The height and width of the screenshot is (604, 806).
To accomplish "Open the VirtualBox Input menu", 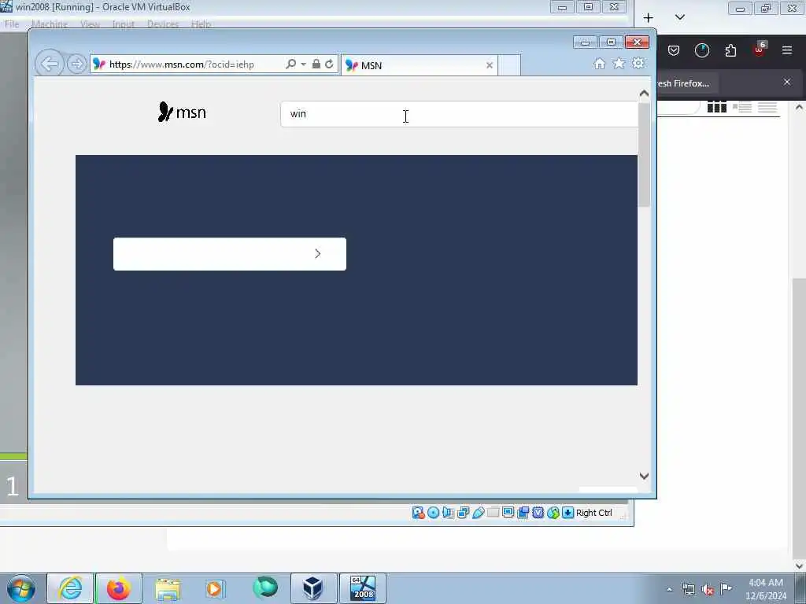I will tap(124, 24).
